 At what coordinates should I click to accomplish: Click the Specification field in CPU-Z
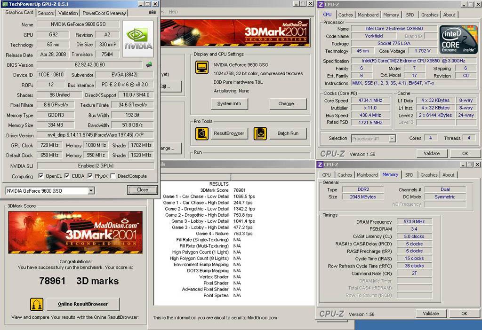click(x=413, y=61)
